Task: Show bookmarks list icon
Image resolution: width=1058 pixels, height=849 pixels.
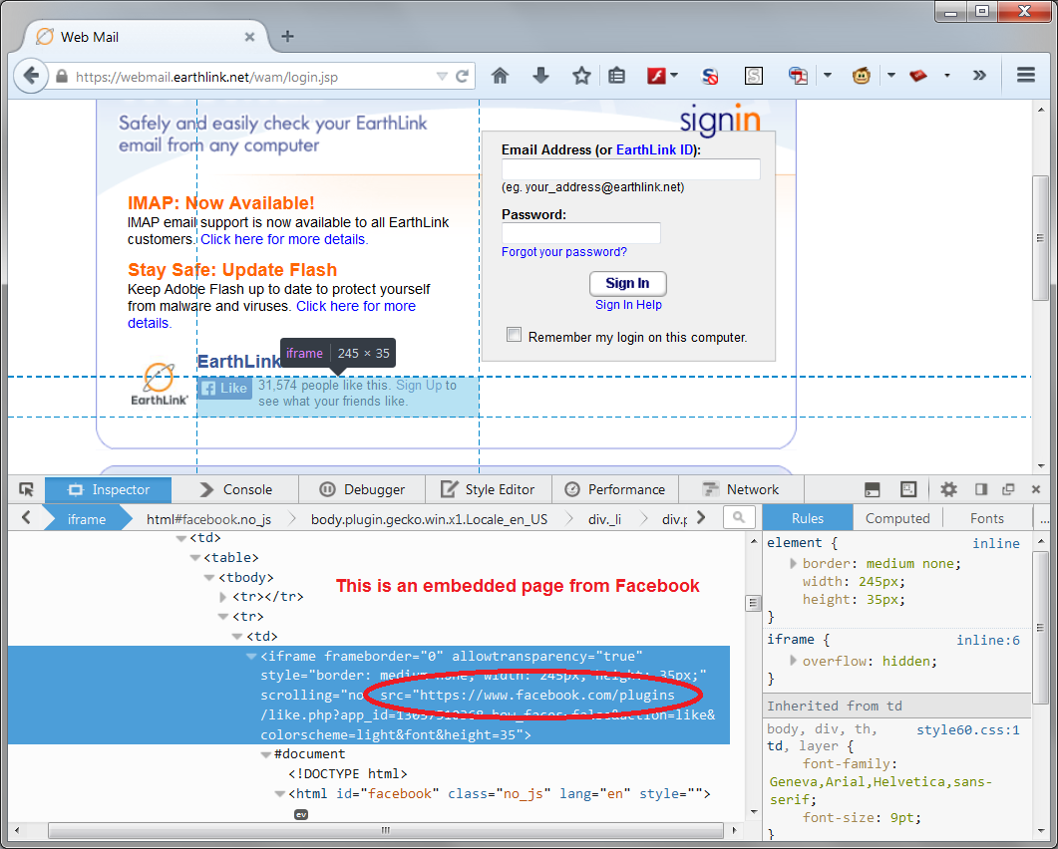Action: point(616,76)
